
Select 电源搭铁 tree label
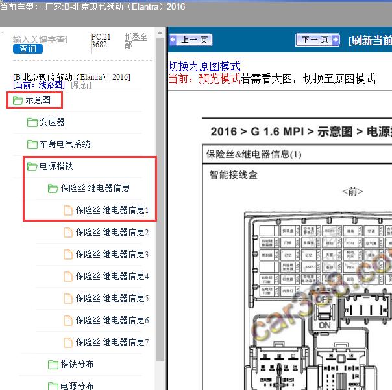coord(56,166)
